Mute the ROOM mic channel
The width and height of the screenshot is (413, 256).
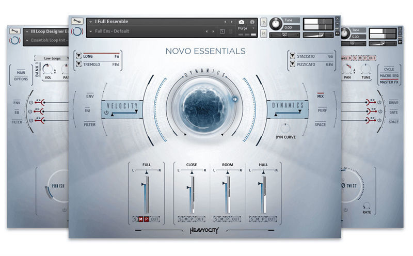pos(222,219)
